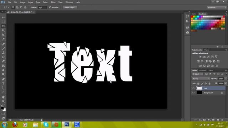Toggle the Anti-alias checkbox
228x128 pixels.
(x=50, y=7)
